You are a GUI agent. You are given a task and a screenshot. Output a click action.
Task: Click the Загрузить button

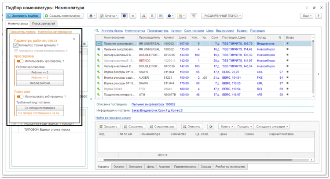tap(108, 126)
